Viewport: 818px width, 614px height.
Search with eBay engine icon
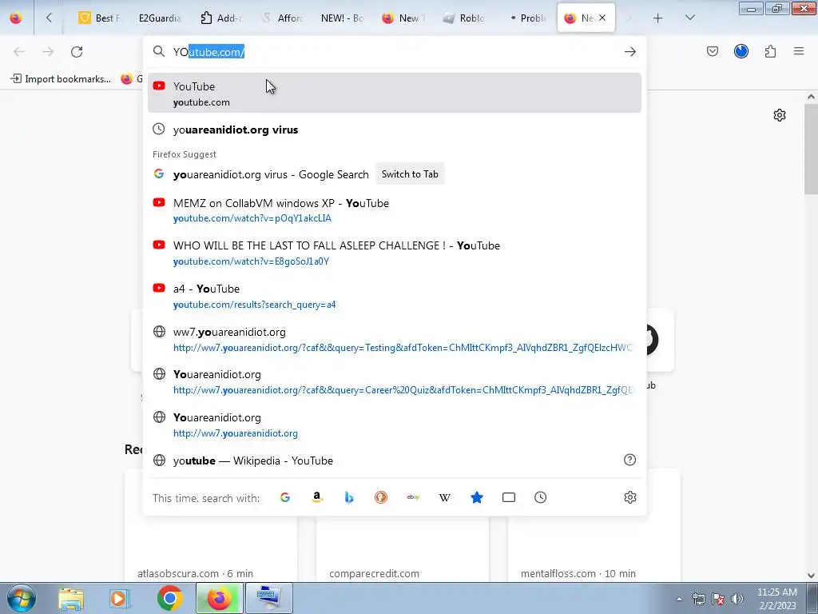click(x=413, y=497)
